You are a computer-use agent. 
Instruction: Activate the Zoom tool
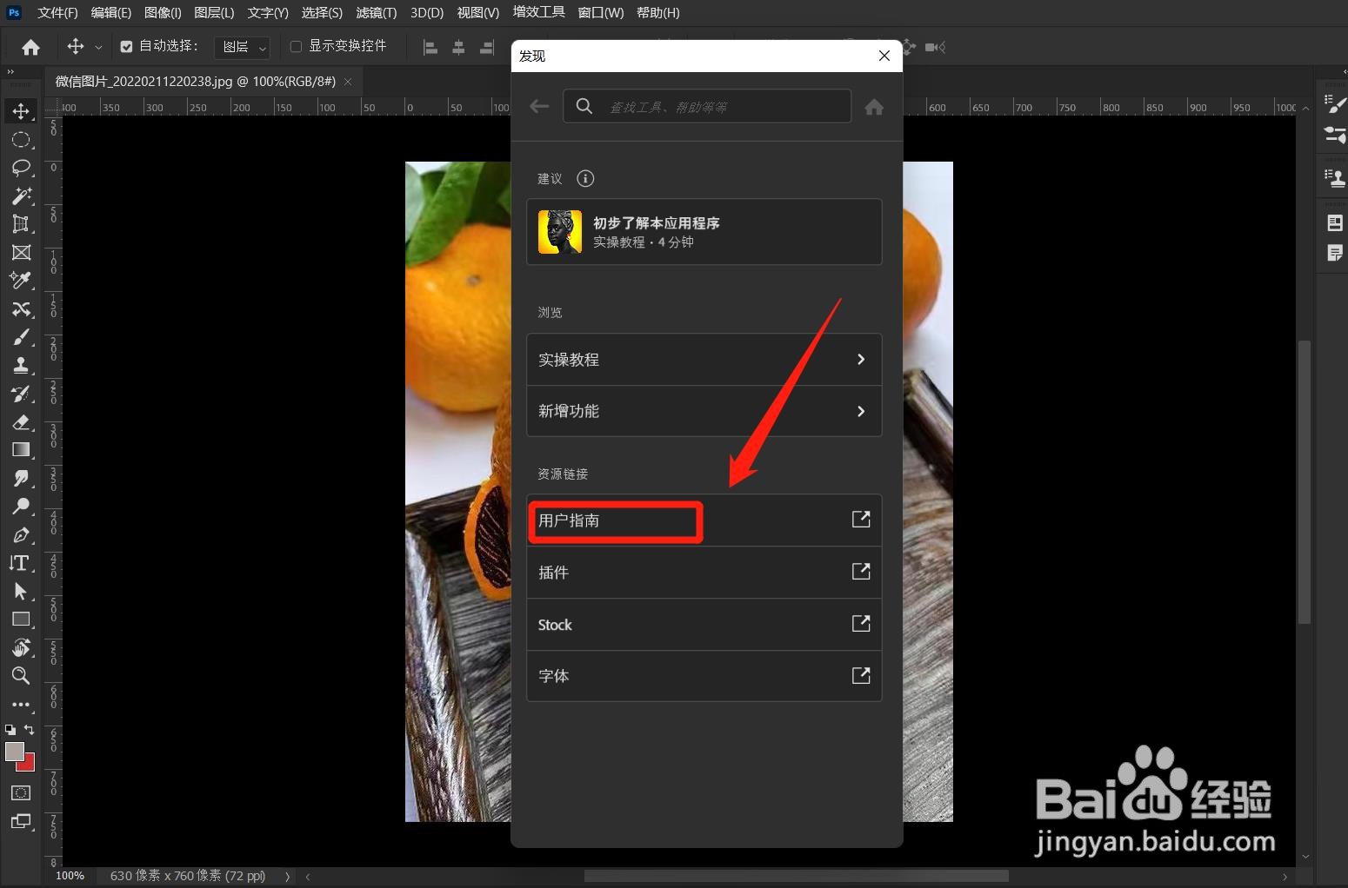click(22, 676)
